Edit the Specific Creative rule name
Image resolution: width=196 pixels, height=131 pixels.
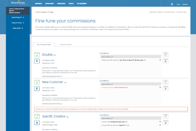click(67, 117)
